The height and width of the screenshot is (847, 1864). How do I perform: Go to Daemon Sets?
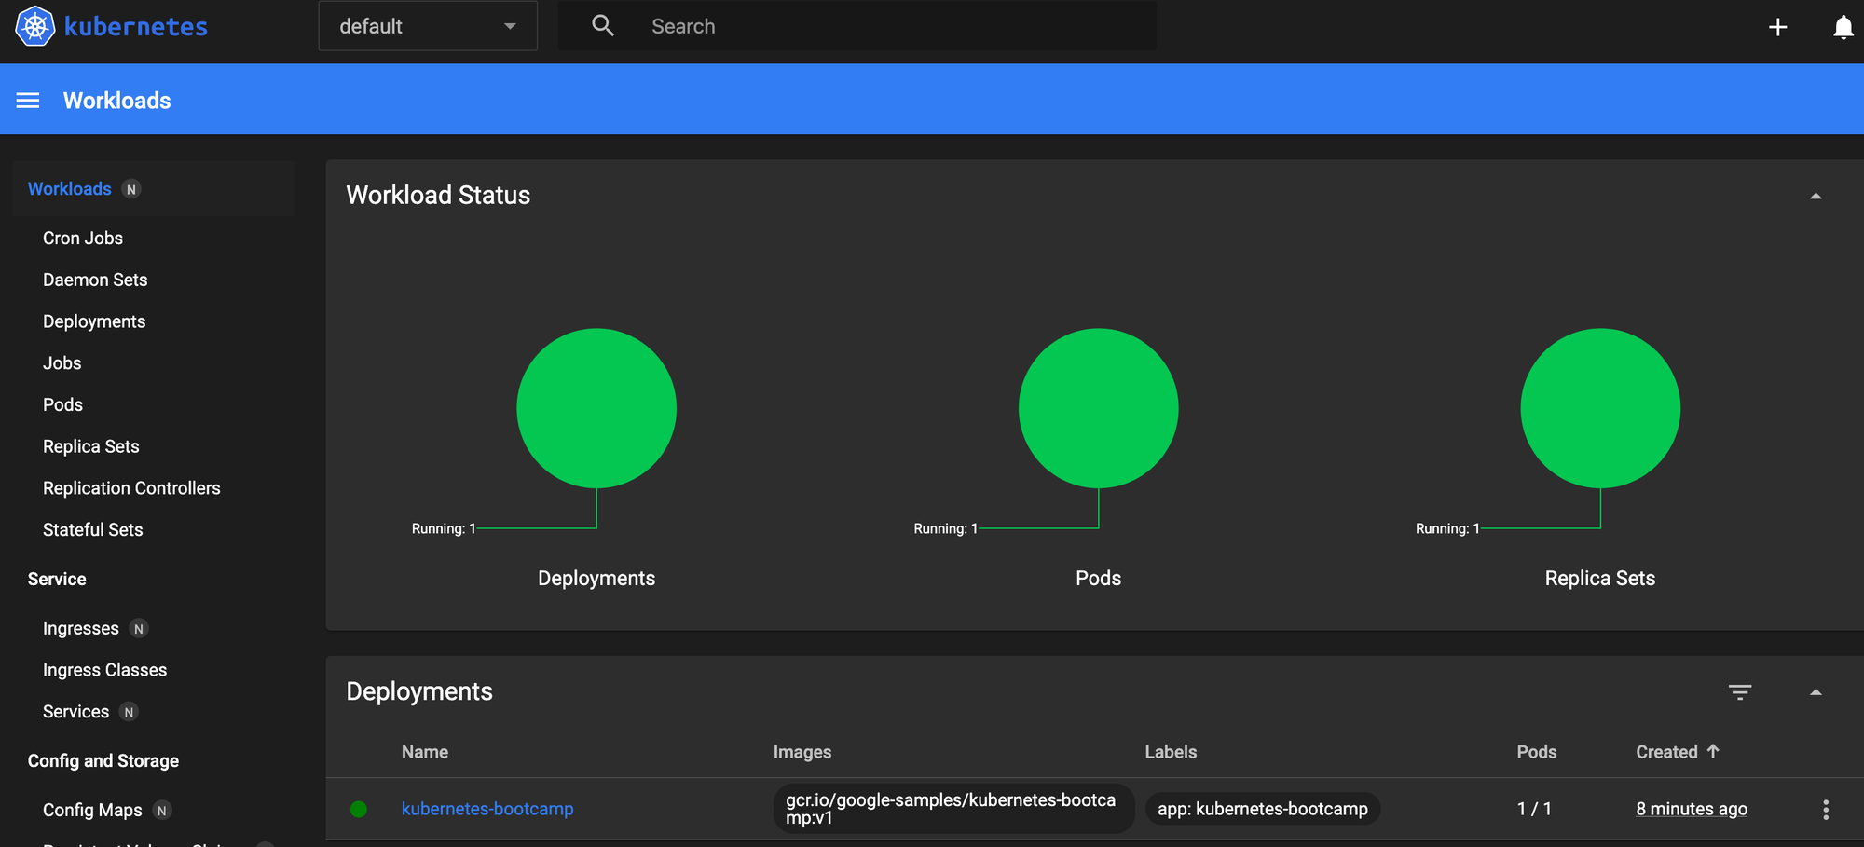[x=95, y=280]
